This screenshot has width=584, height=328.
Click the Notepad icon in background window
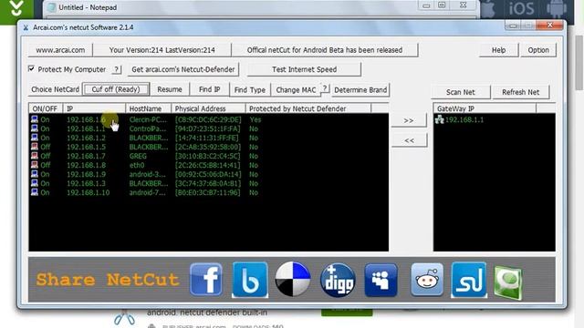[x=51, y=7]
